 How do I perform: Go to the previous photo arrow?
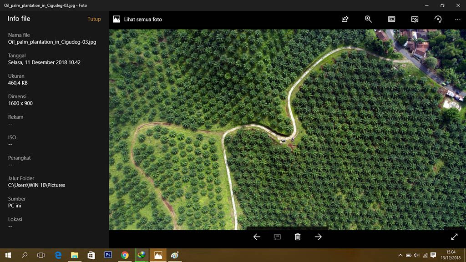[257, 237]
